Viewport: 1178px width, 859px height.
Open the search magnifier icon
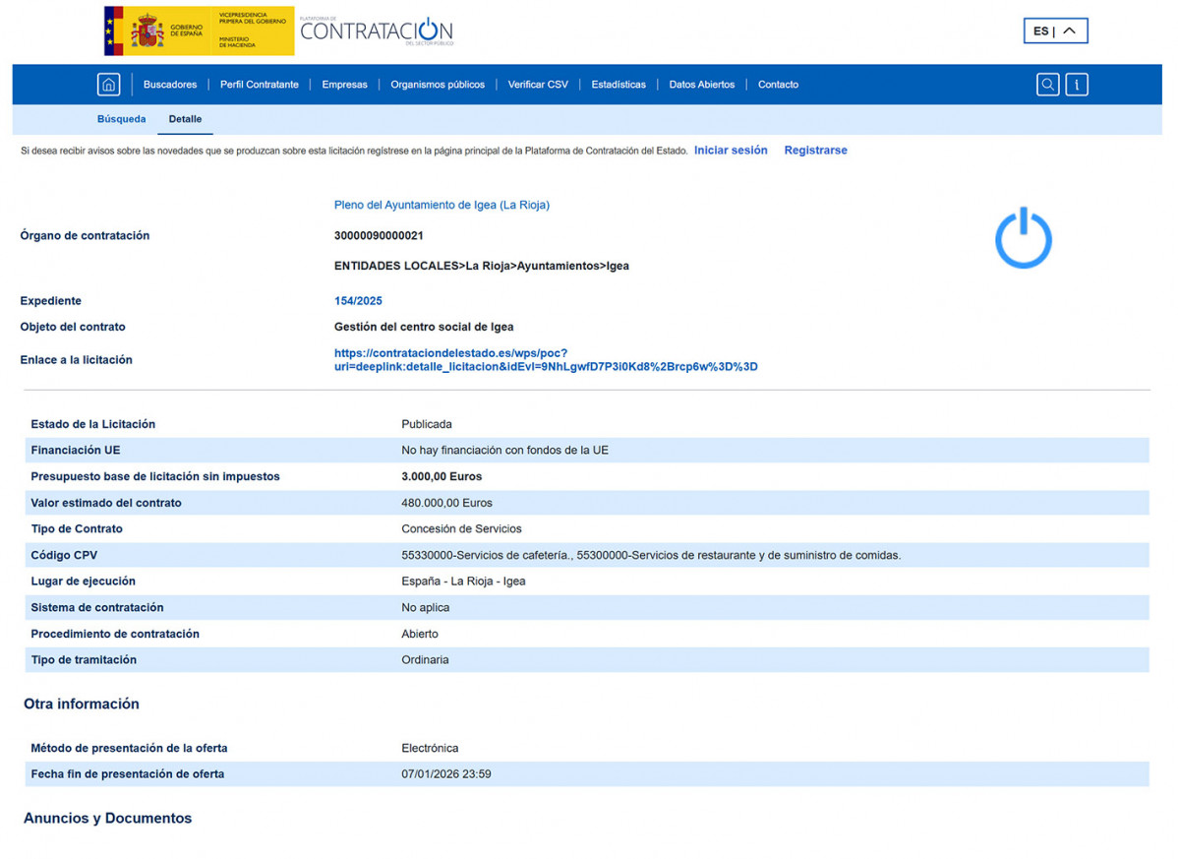[x=1047, y=85]
